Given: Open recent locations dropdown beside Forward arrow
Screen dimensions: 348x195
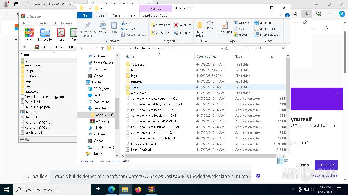Looking at the screenshot, I should (x=97, y=48).
